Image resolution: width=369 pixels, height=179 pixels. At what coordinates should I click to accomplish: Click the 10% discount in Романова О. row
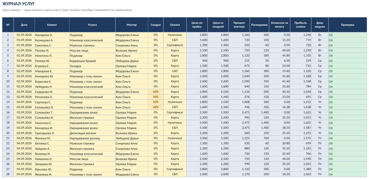[x=156, y=97]
